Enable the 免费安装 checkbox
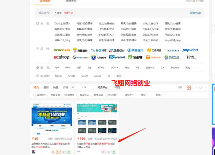 49,95
